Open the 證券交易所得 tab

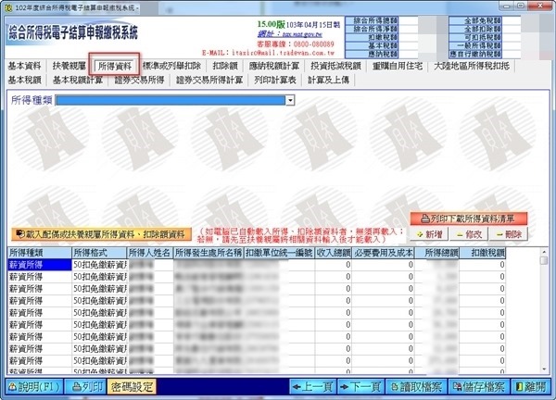tap(139, 80)
